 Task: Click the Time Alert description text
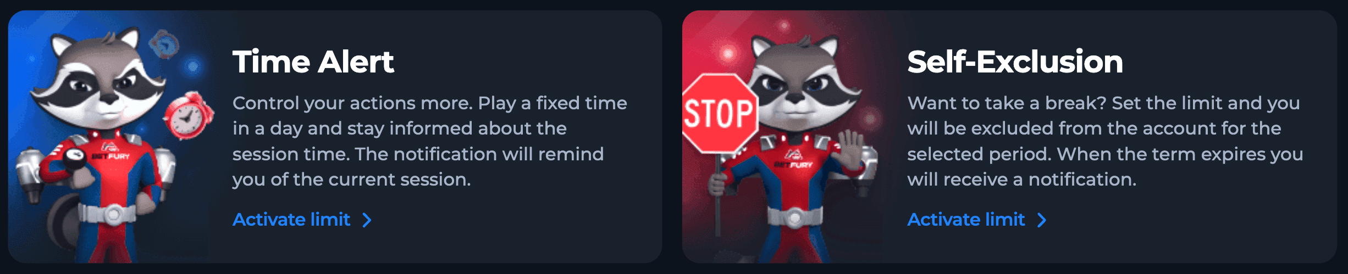429,141
